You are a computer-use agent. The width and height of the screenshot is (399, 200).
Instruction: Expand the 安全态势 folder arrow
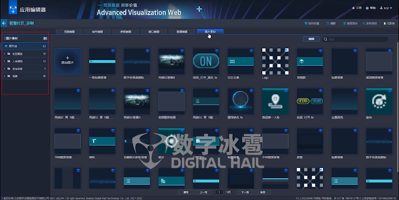[5, 68]
